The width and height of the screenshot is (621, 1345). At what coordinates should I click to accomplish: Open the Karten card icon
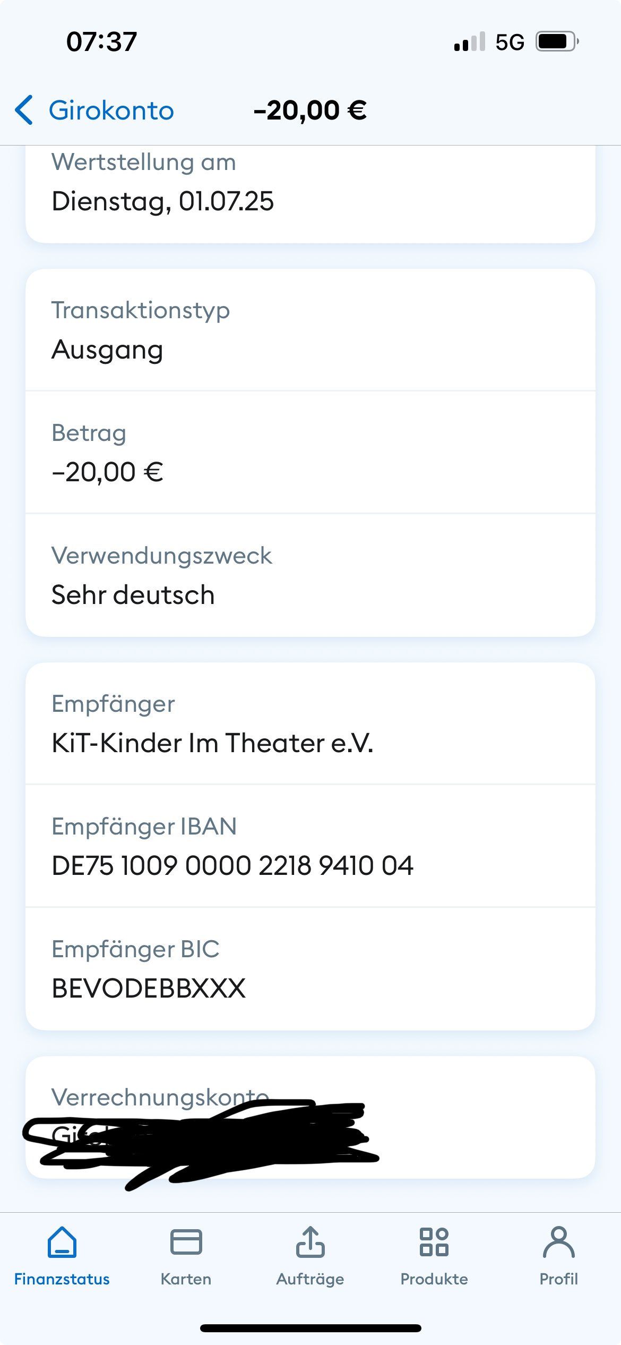(x=186, y=1242)
